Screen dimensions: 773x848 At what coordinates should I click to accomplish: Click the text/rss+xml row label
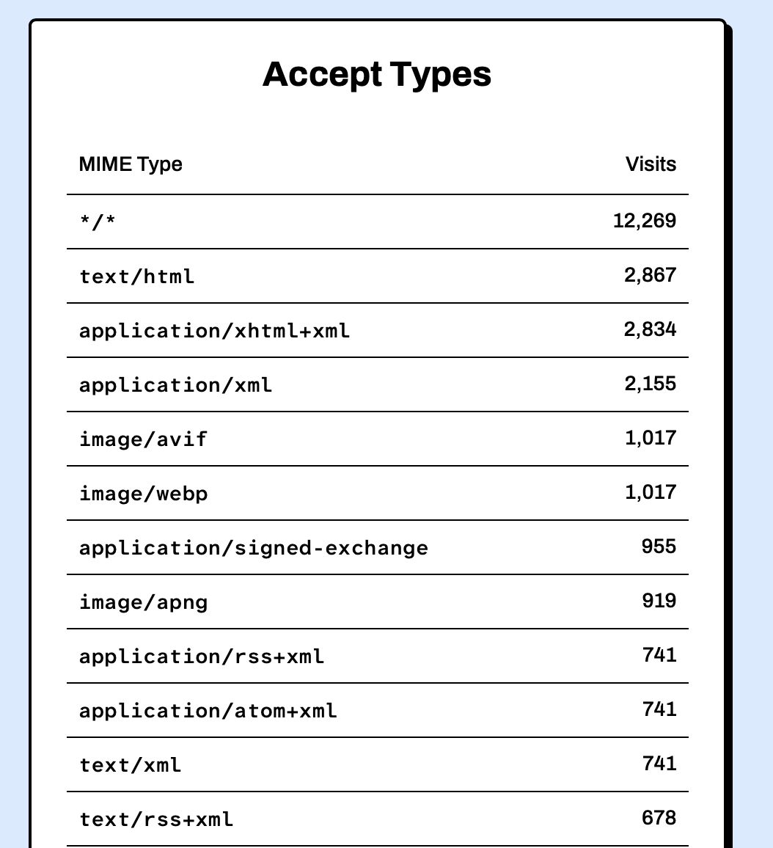[156, 819]
